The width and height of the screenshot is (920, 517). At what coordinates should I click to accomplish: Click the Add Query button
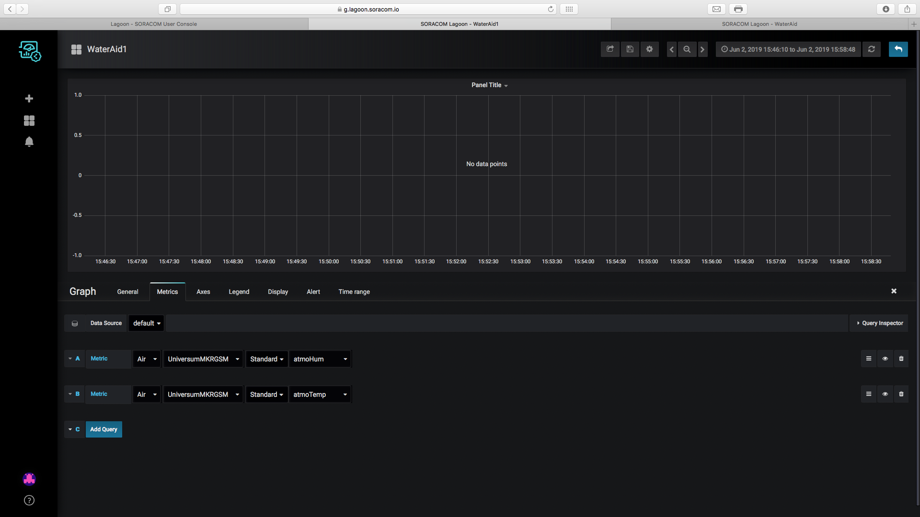pos(103,429)
